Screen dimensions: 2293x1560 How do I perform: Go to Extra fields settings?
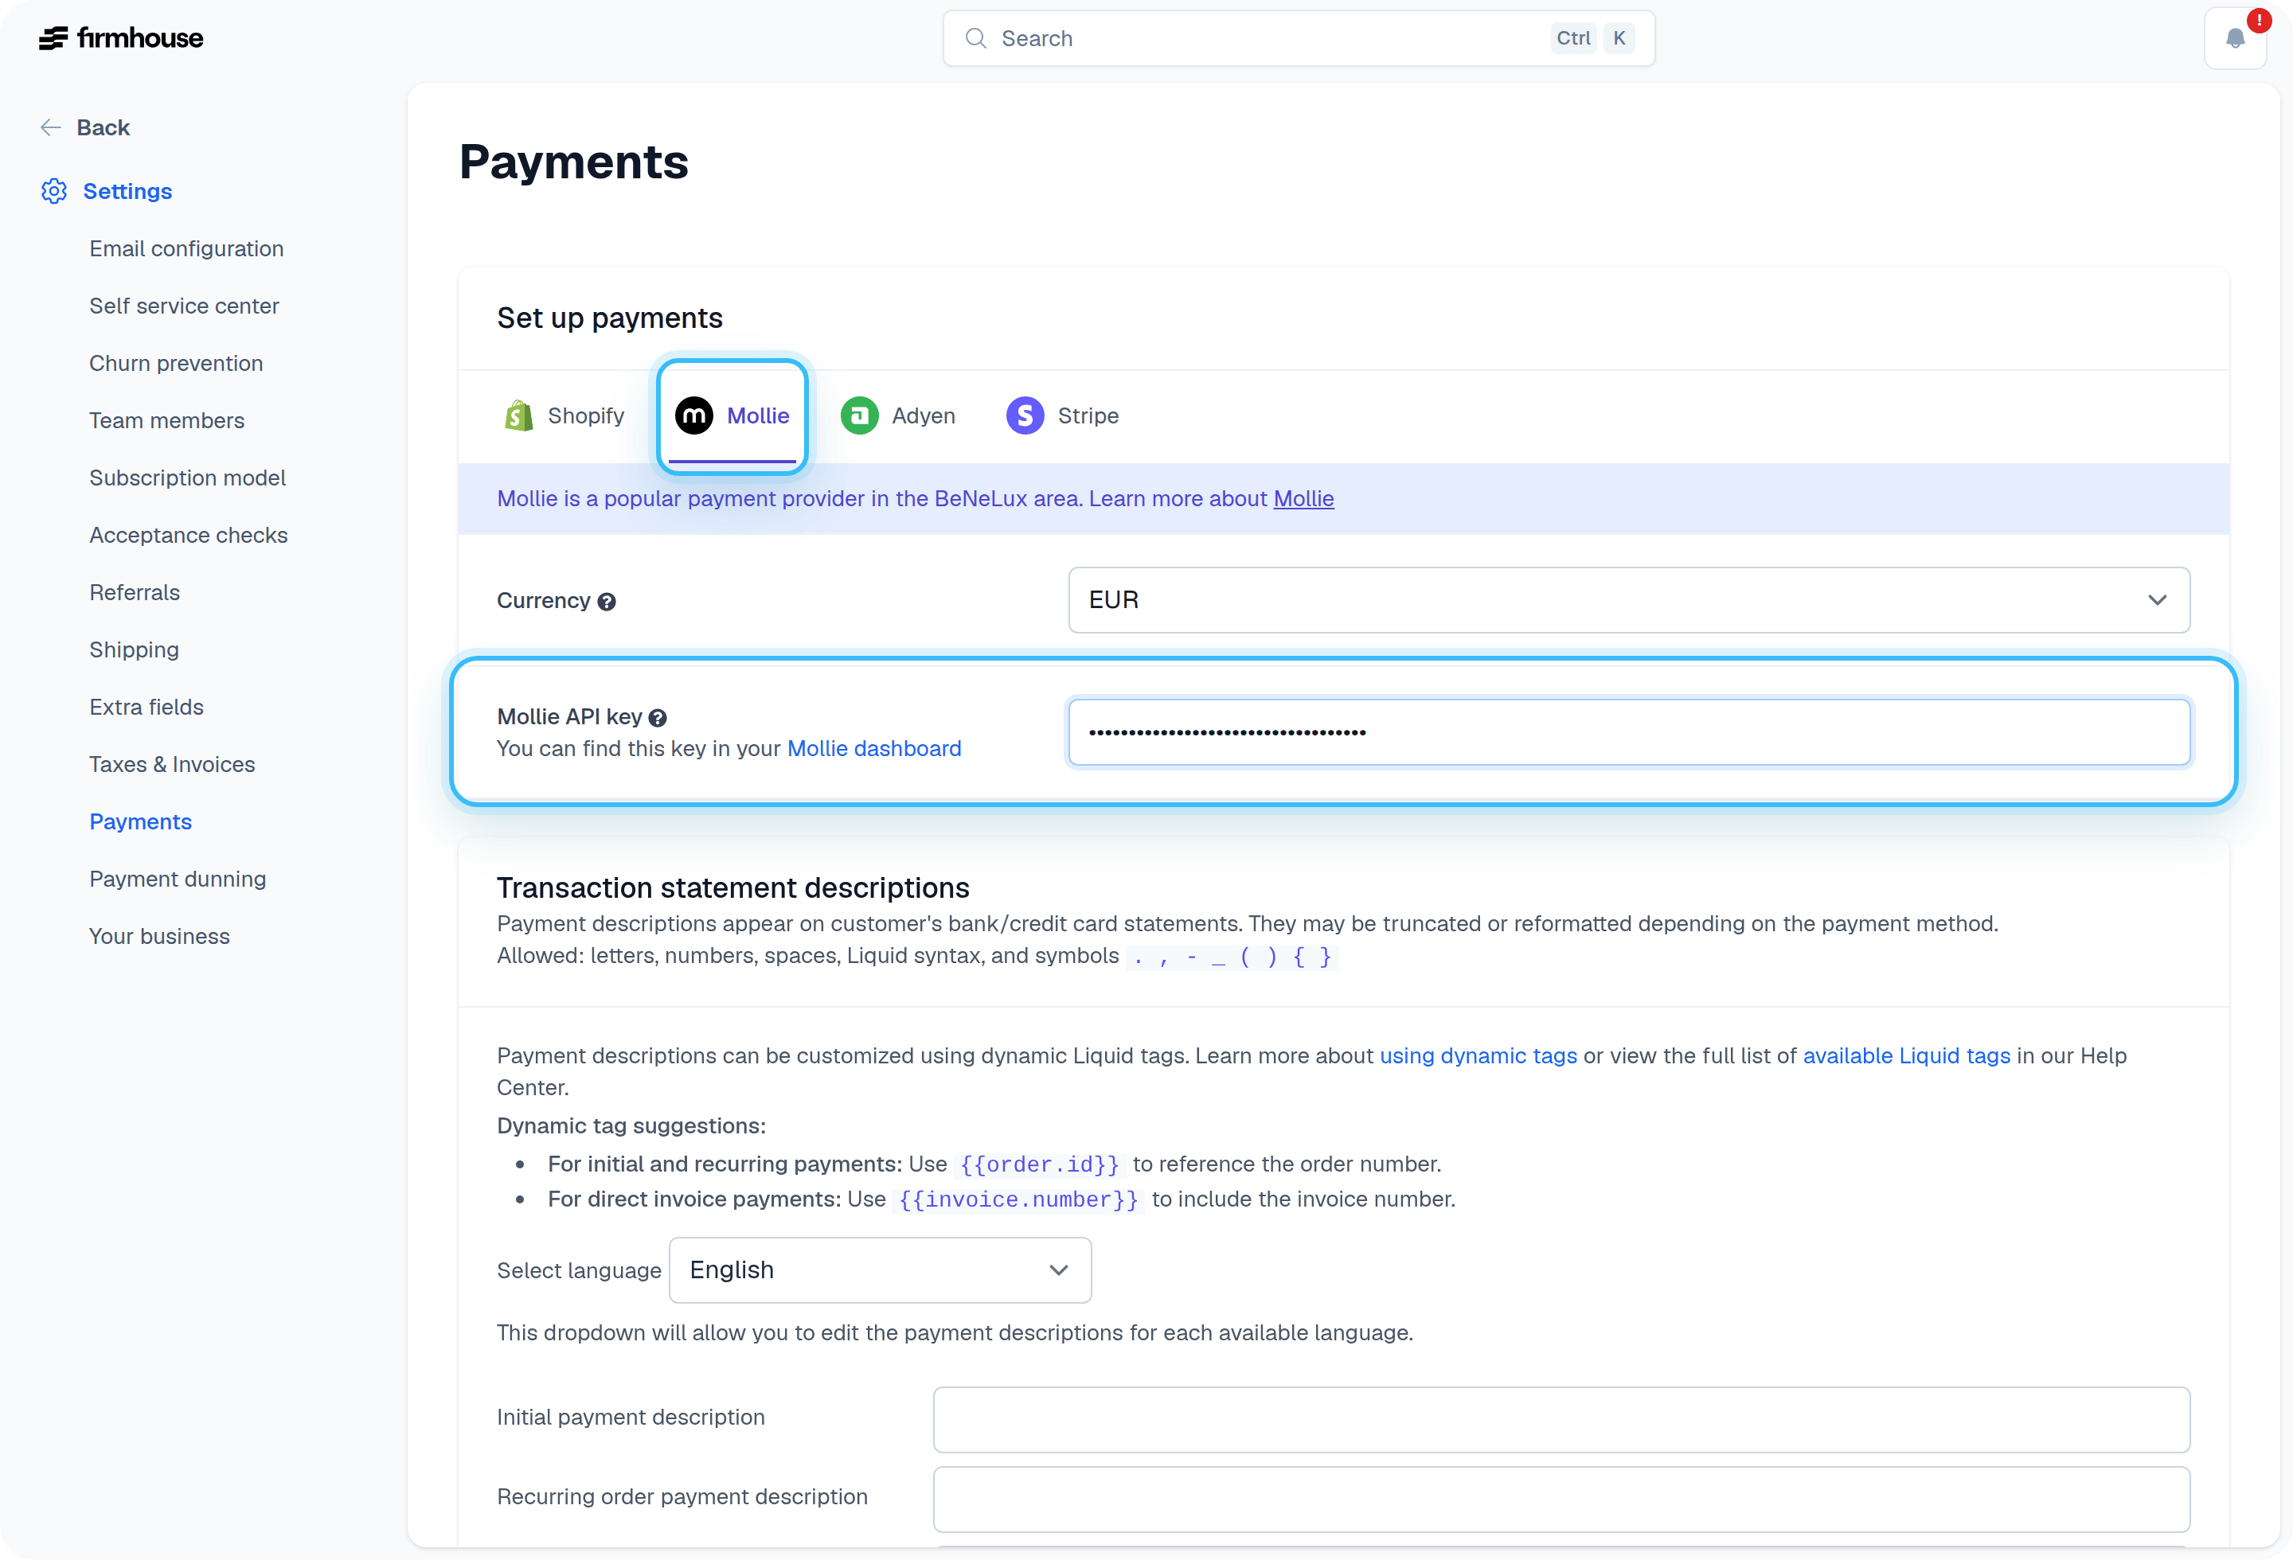coord(146,707)
